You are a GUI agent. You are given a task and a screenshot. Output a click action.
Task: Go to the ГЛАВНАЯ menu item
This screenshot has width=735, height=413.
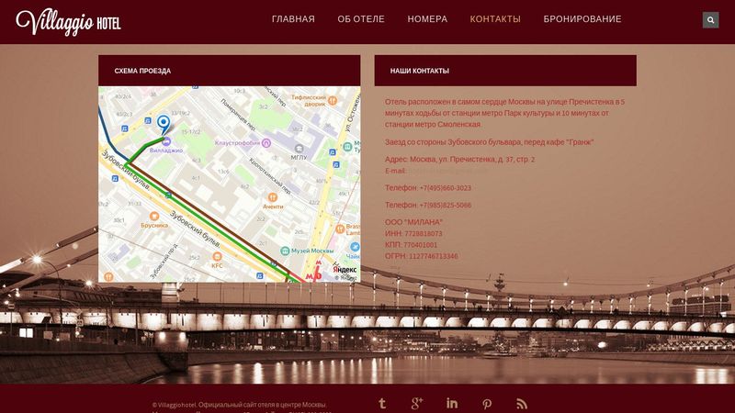click(x=293, y=19)
